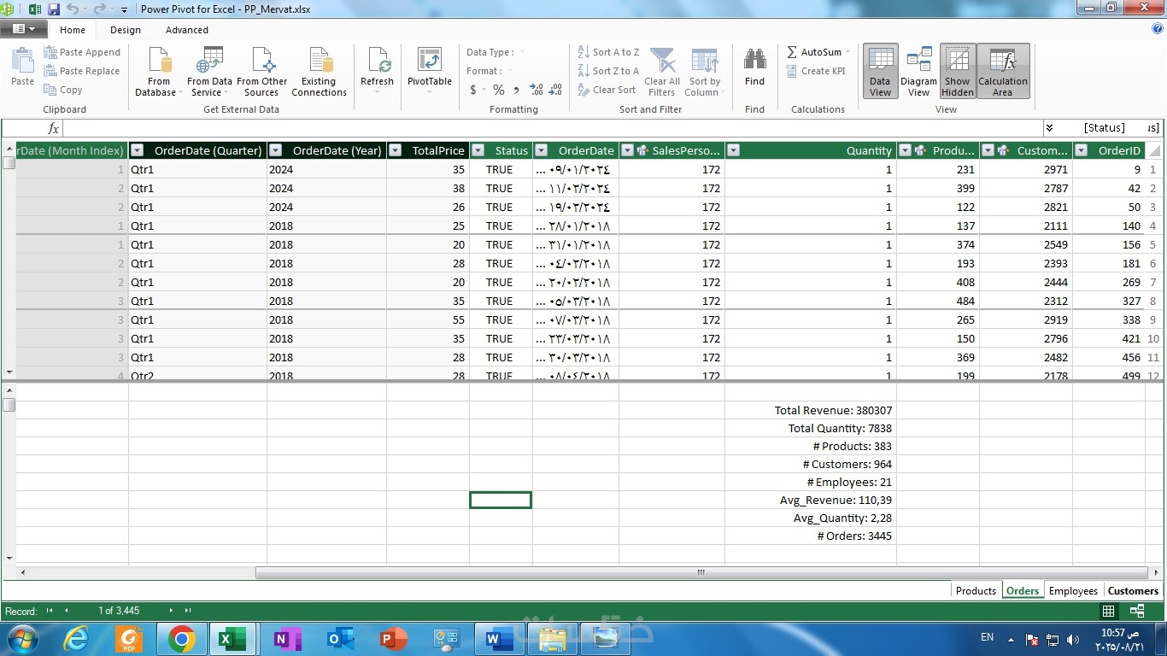Apply percent format to column
Screen dimensions: 1167x656
point(498,90)
